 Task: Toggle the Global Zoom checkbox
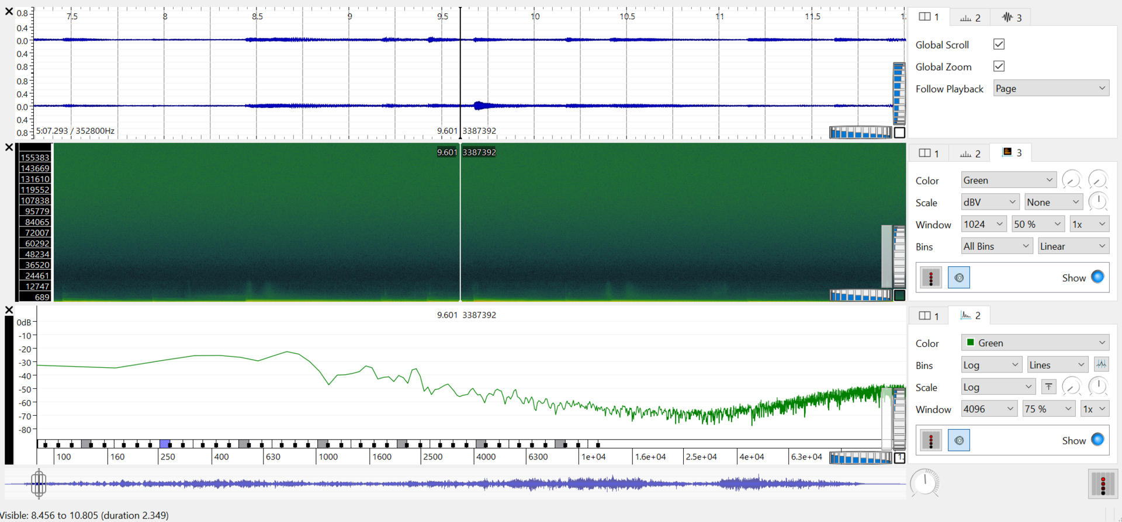[x=999, y=67]
